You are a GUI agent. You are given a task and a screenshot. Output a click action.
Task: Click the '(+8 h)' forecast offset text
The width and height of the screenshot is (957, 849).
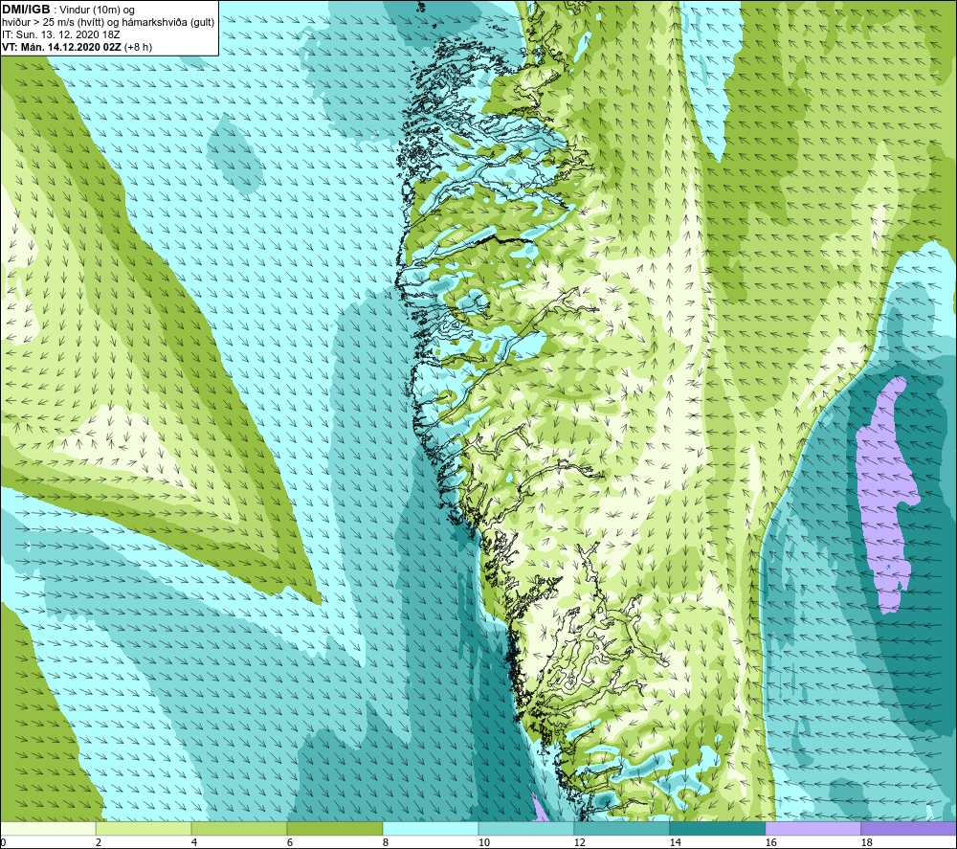click(138, 47)
